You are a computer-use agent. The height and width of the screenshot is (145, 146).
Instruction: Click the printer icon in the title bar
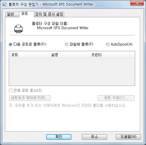pyautogui.click(x=5, y=4)
